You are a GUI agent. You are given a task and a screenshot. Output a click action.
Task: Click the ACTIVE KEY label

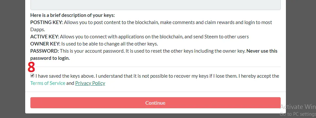pyautogui.click(x=44, y=37)
